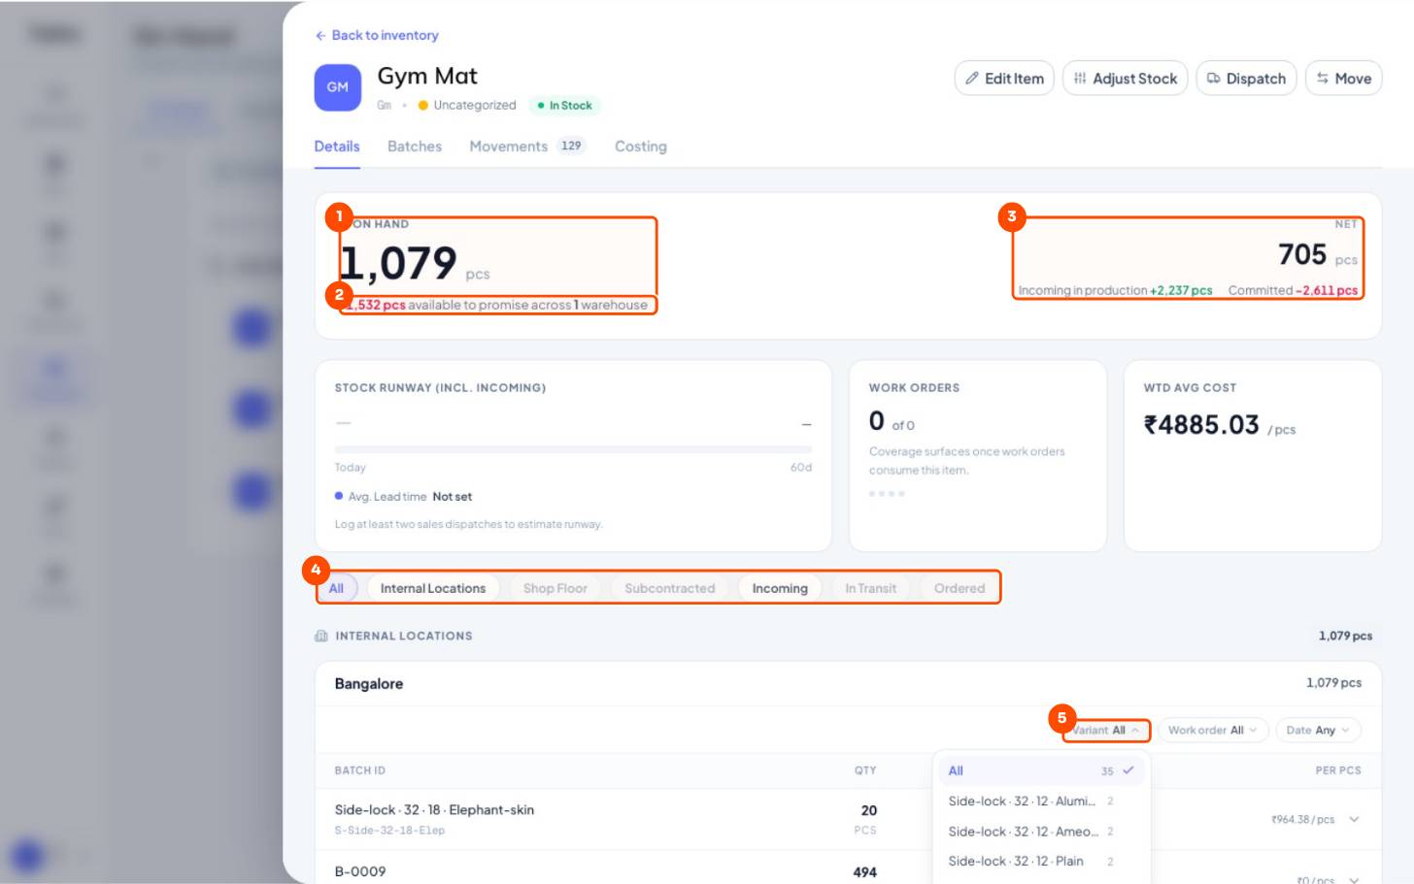Viewport: 1414px width, 884px height.
Task: Click the B-0009 batch ID
Action: pos(360,871)
